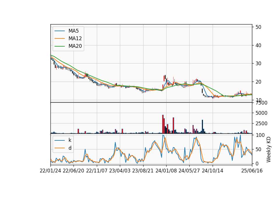This screenshot has width=280, height=201.
Task: Click the d legend label
Action: (70, 148)
